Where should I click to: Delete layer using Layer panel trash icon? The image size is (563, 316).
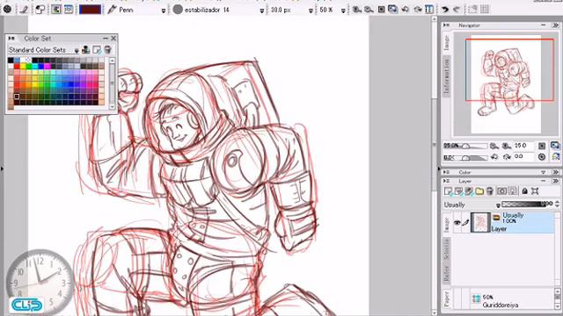(490, 191)
